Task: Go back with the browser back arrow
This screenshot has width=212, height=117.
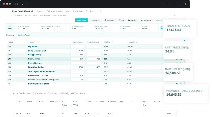Action: (x=22, y=4)
